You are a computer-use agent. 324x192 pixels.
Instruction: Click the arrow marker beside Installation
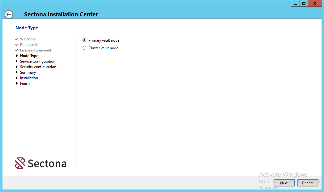[17, 78]
